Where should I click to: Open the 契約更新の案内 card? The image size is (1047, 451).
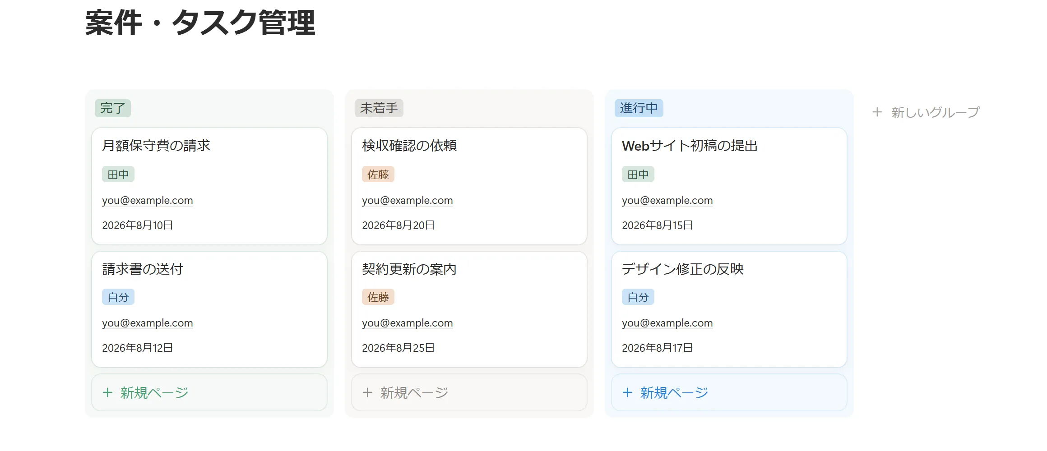pos(469,309)
